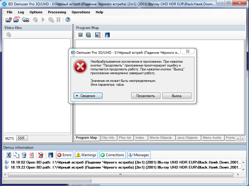Click log horizontal scroll left arrow
The width and height of the screenshot is (249, 186).
5,174
